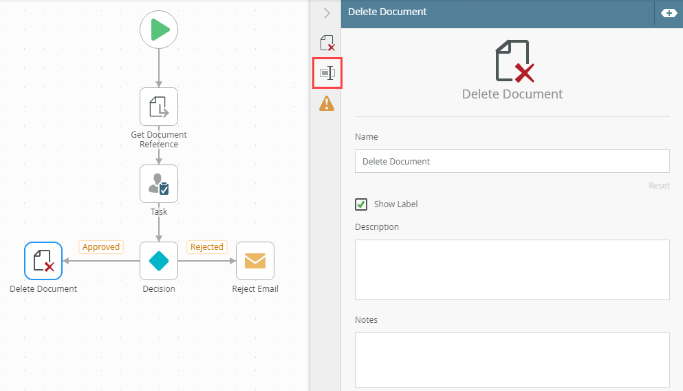Image resolution: width=683 pixels, height=391 pixels.
Task: Uncheck the Show Label checkbox
Action: [361, 204]
